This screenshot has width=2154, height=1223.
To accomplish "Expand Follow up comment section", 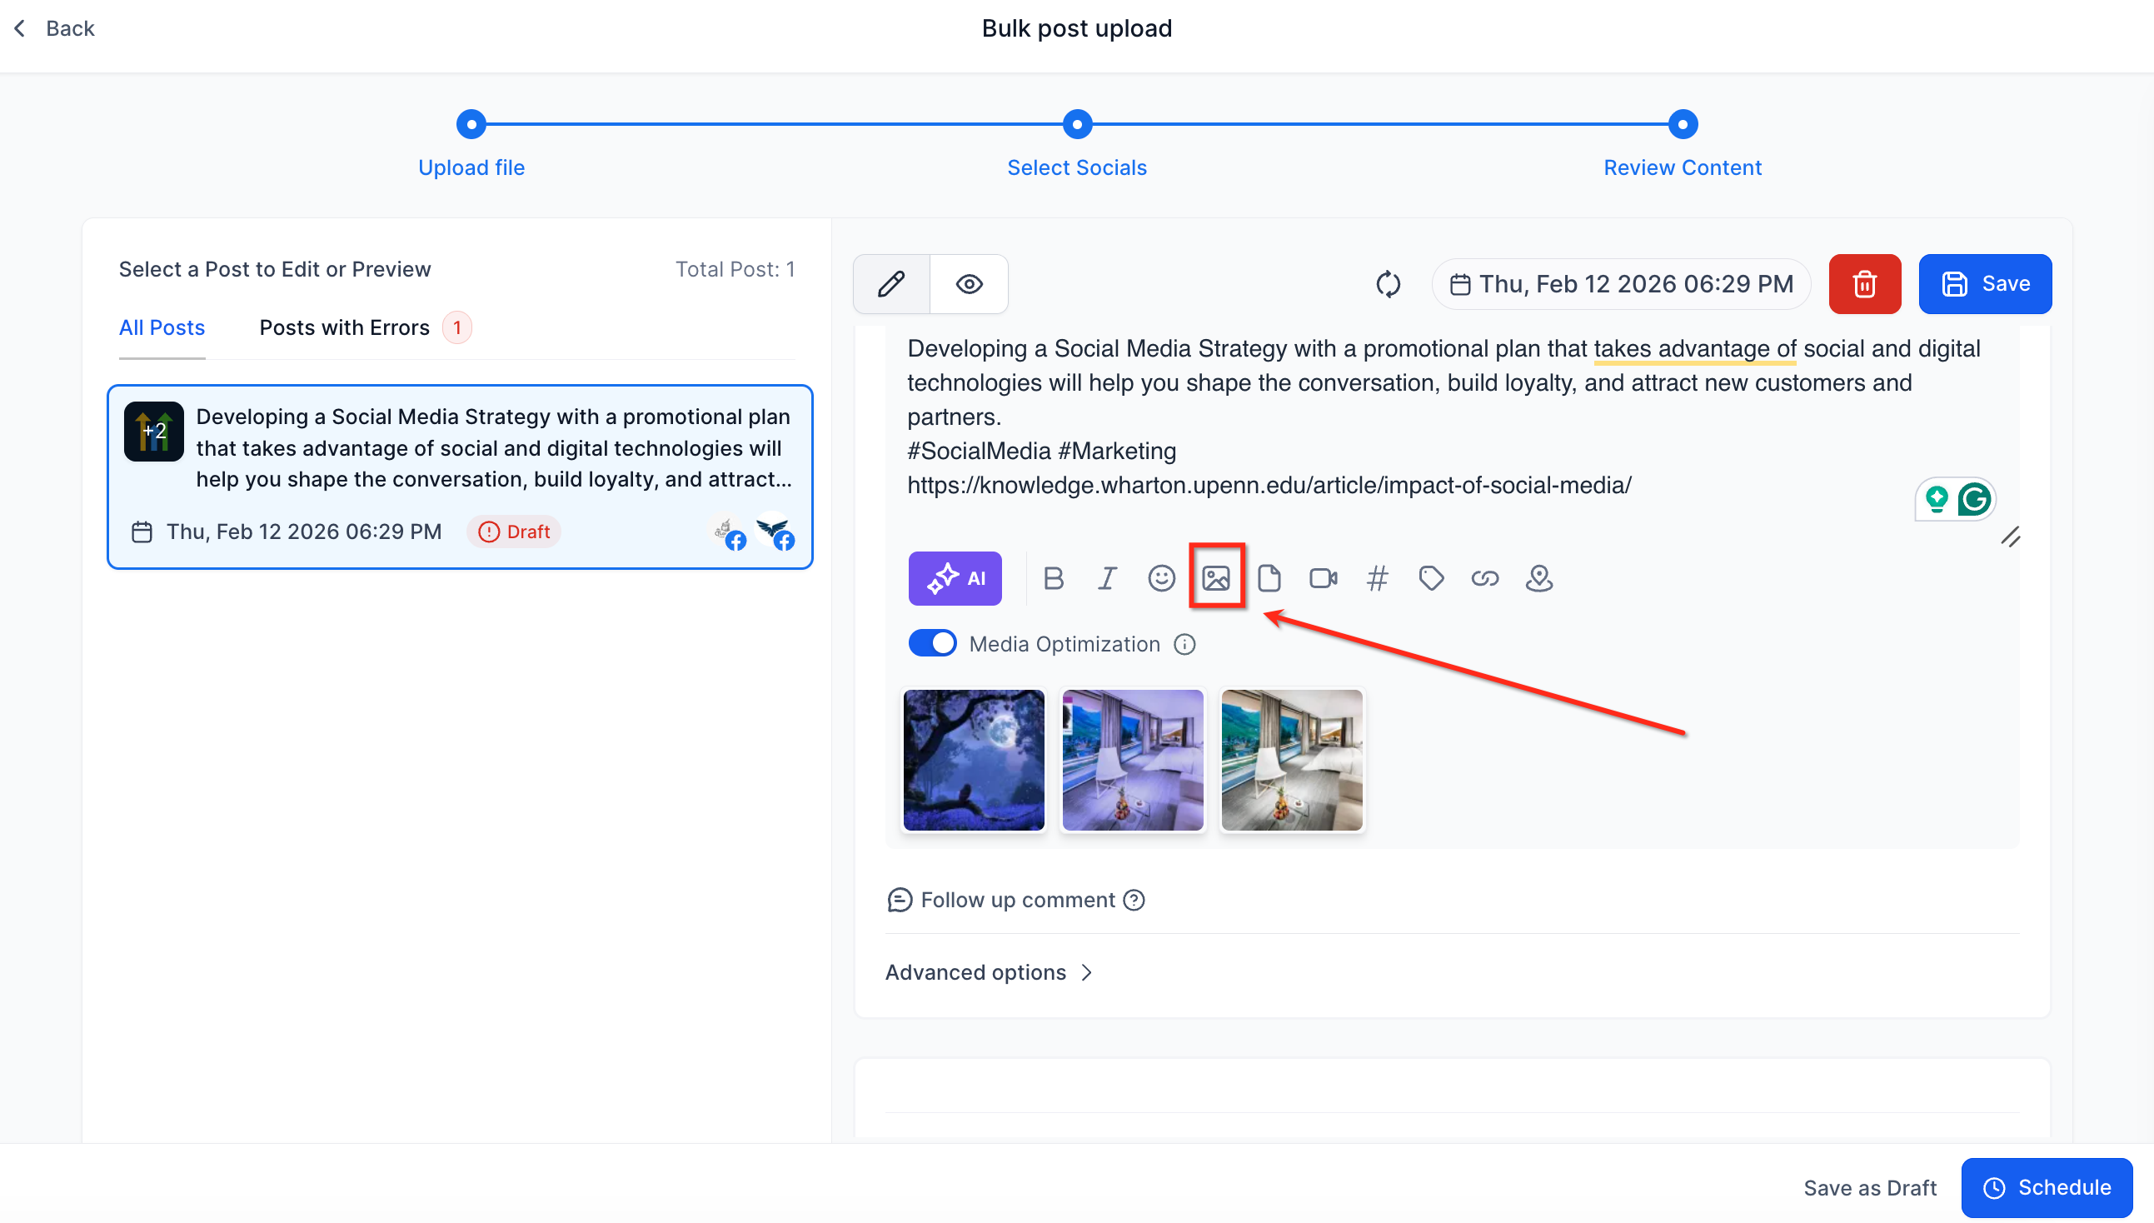I will pos(1016,900).
